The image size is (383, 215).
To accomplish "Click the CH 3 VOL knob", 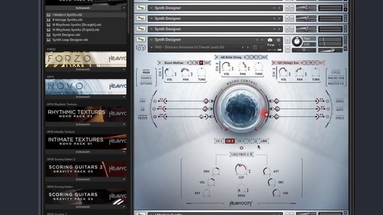I will coord(283,72).
